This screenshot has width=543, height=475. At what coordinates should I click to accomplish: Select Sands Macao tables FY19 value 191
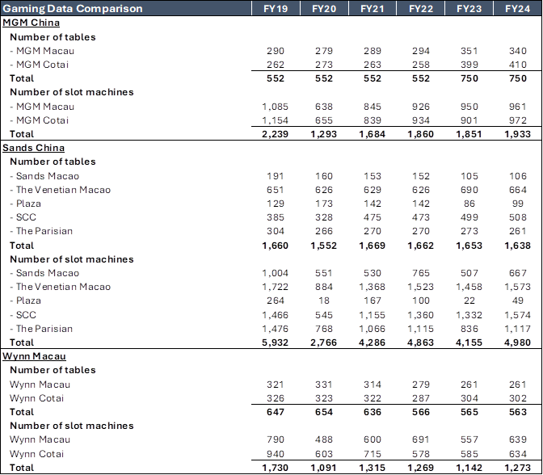[x=276, y=176]
